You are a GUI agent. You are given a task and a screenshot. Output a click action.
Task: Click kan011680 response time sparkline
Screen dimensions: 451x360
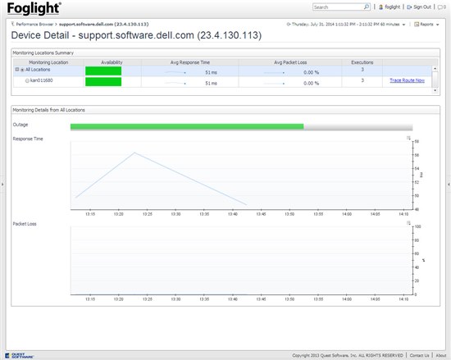(x=175, y=83)
